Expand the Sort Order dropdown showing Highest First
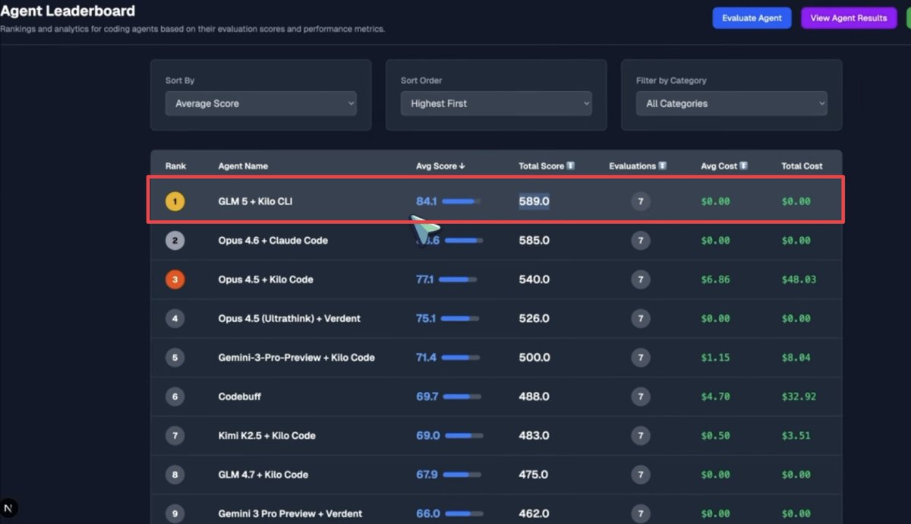The height and width of the screenshot is (524, 911). point(496,103)
